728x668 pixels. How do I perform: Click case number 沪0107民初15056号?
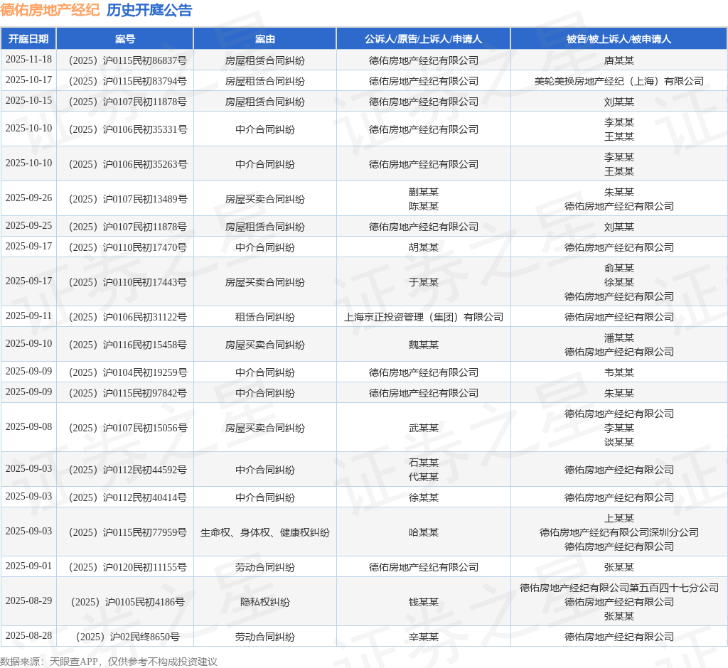(128, 428)
